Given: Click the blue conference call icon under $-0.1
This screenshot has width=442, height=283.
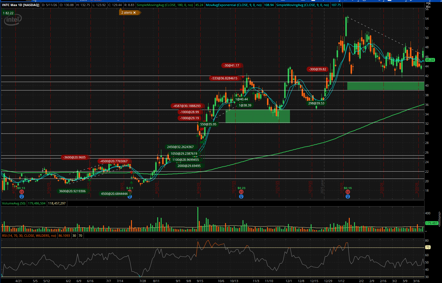Looking at the screenshot, I should (x=130, y=197).
